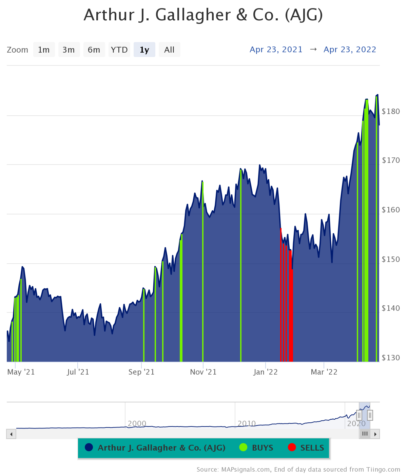Set zoom range to 1m
407x475 pixels.
[x=44, y=50]
